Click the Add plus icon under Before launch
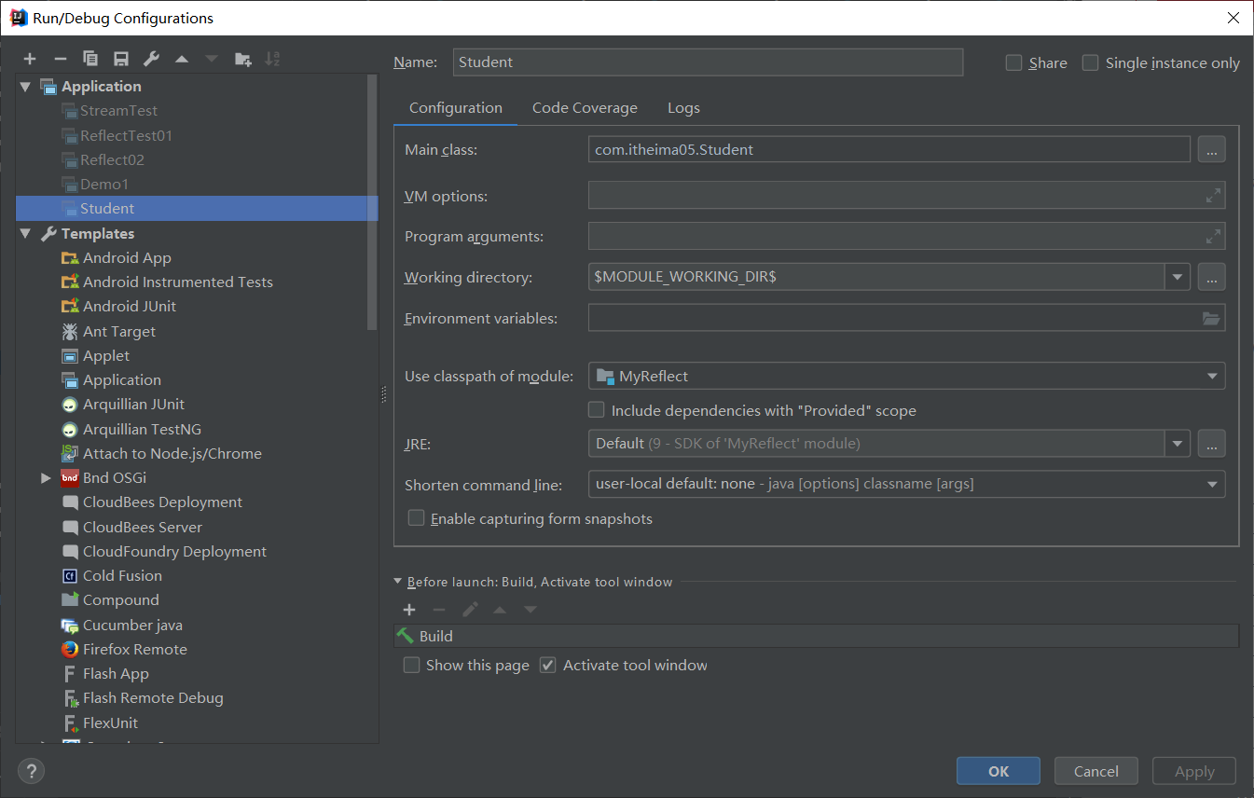Viewport: 1254px width, 798px height. (409, 610)
